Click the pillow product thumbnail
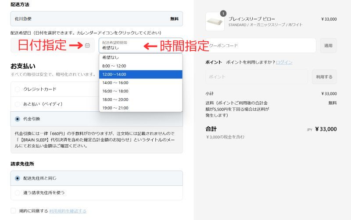 [215, 21]
